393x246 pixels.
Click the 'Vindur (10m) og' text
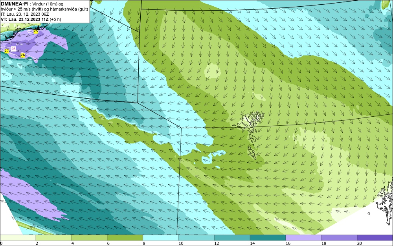coord(48,4)
